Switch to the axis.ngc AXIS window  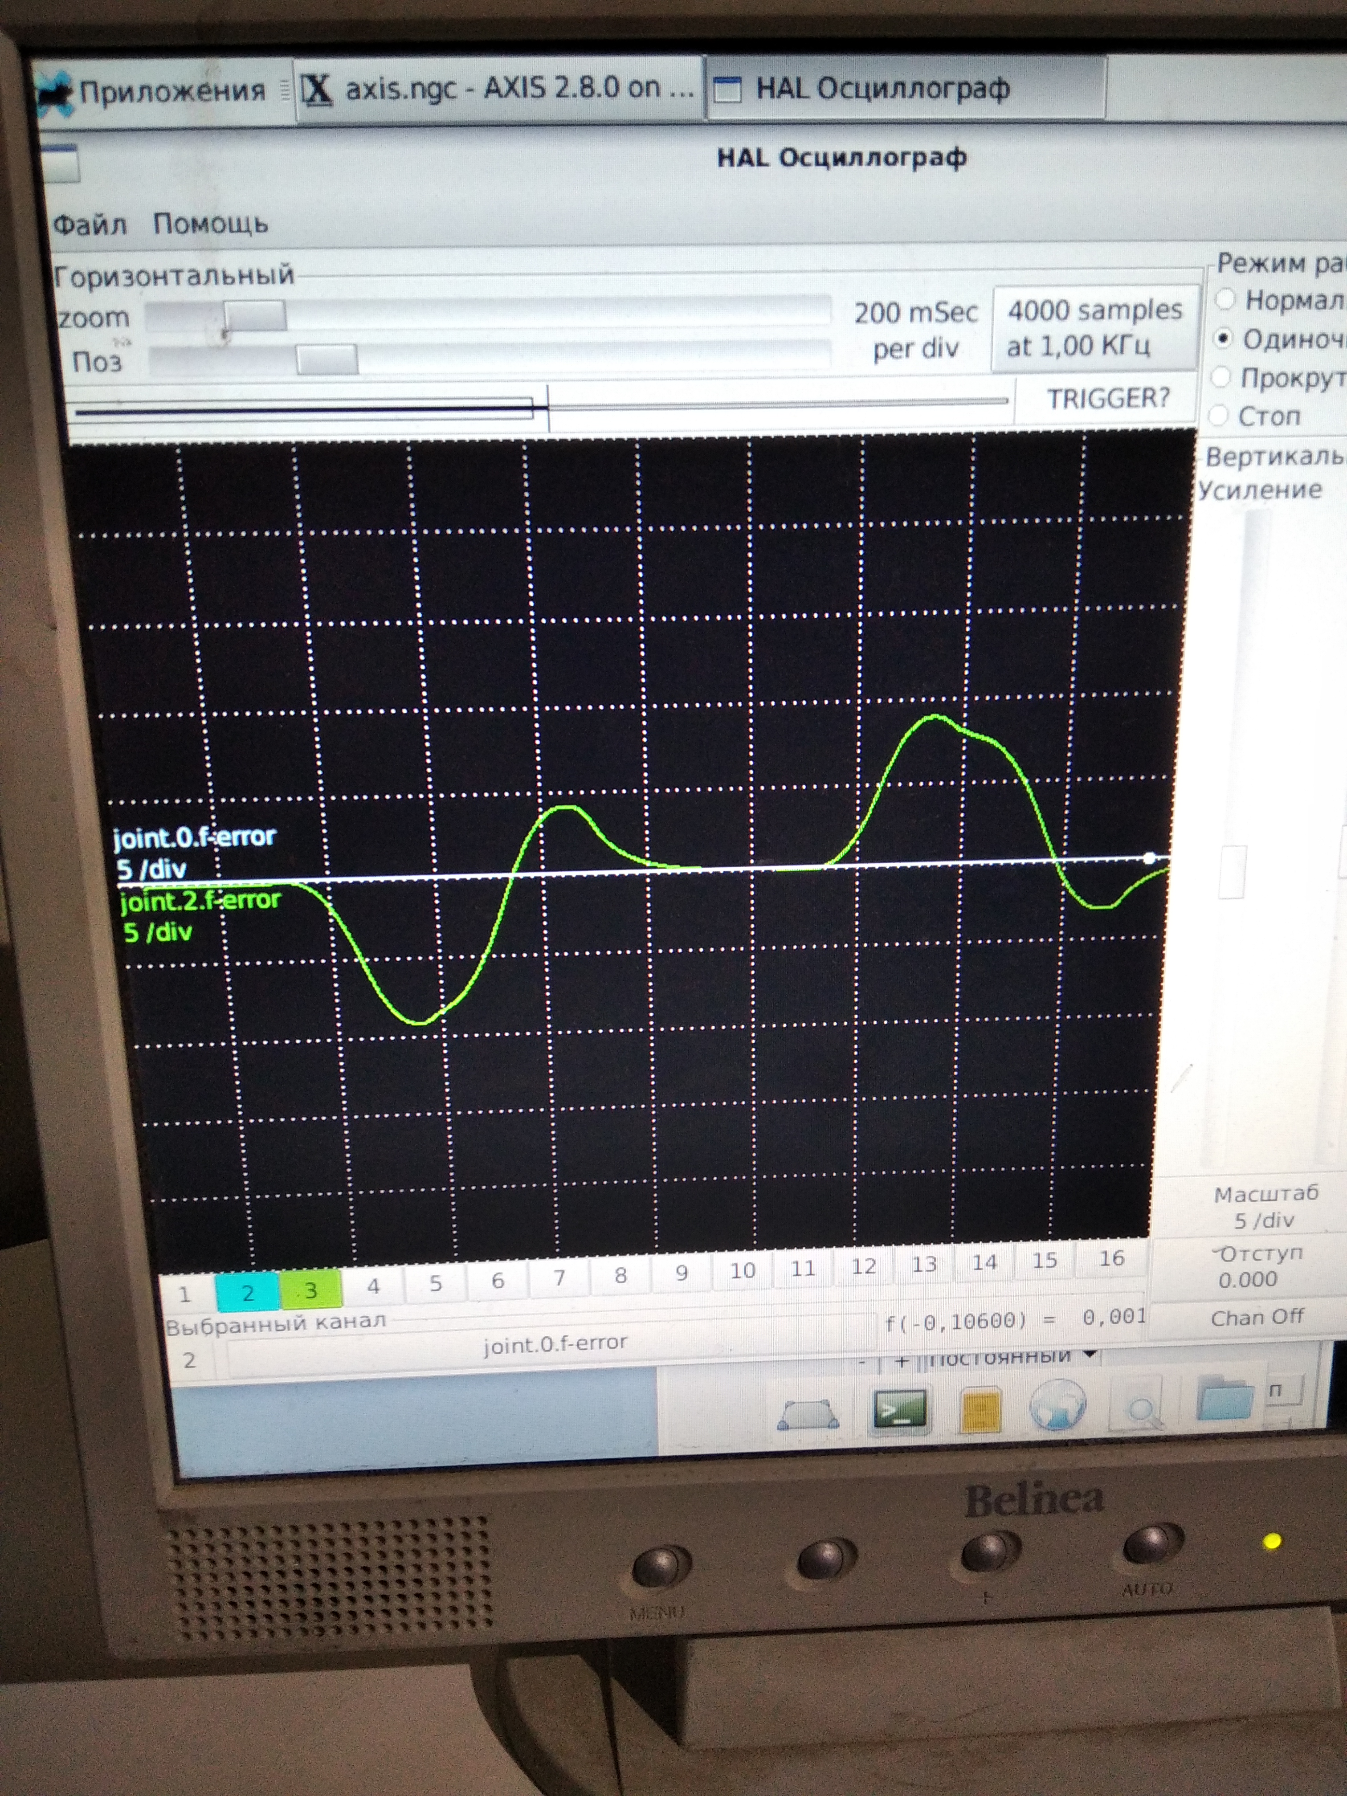[x=498, y=90]
